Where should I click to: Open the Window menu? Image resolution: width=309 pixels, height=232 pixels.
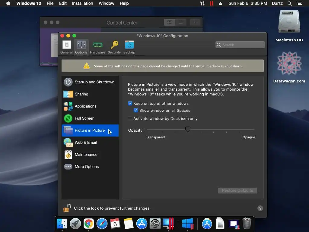[107, 3]
